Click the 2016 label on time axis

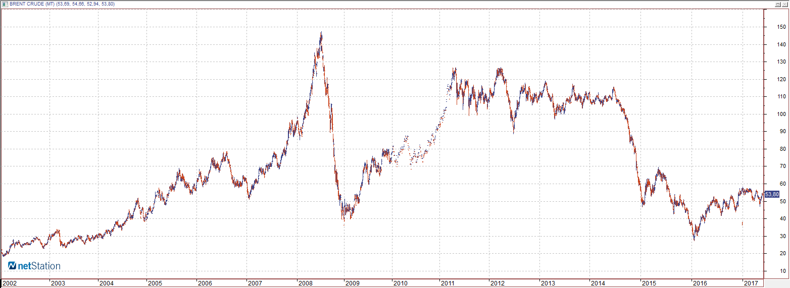click(x=700, y=283)
